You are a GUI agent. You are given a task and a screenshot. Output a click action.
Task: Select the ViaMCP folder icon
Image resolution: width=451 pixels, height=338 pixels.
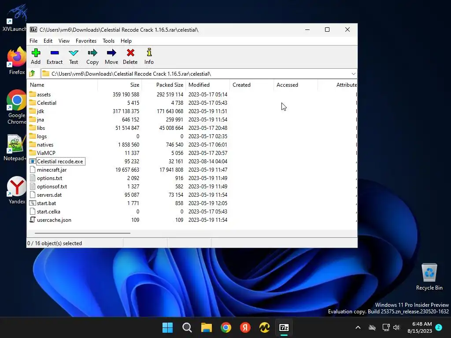tap(33, 153)
